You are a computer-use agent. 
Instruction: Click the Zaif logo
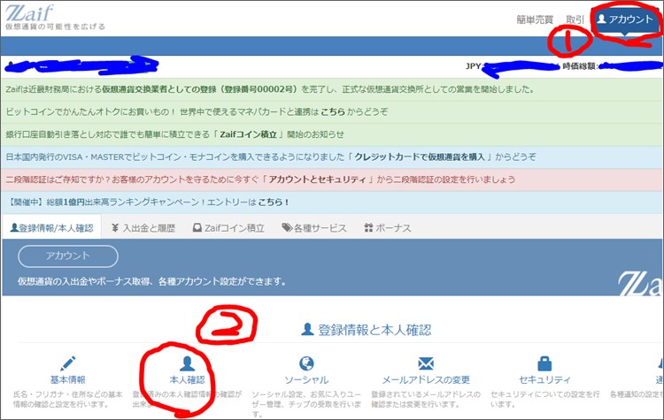29,13
